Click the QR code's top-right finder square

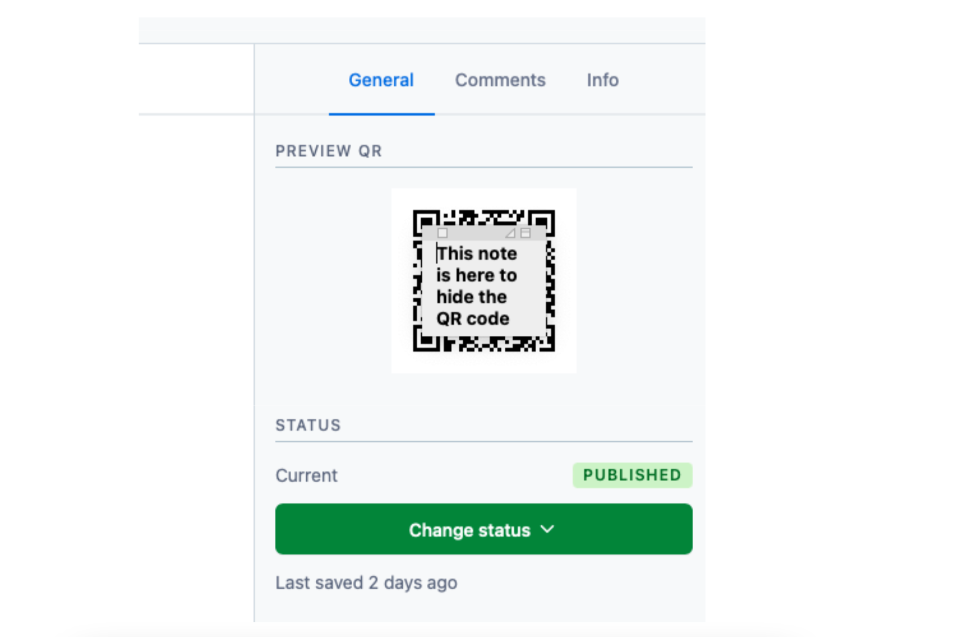[542, 222]
